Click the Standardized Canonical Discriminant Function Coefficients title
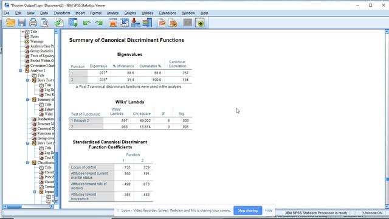The height and width of the screenshot is (219, 389). (110, 145)
